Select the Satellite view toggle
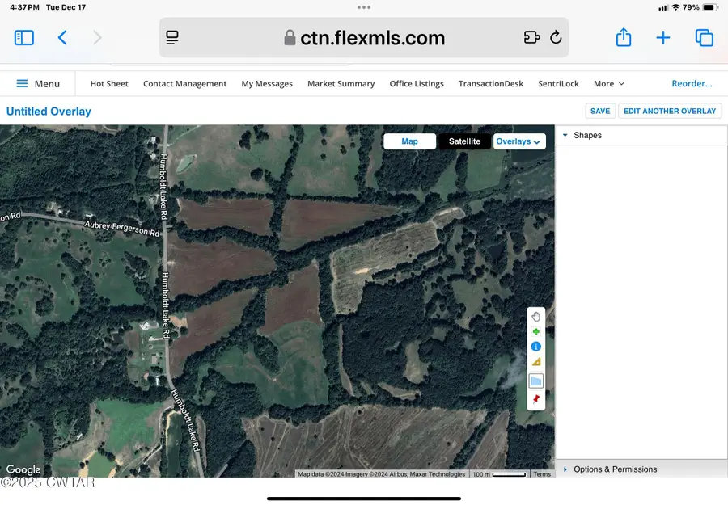Viewport: 728px width, 505px height. click(464, 141)
